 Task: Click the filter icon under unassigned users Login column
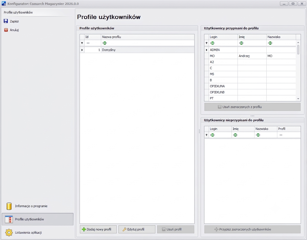point(212,135)
